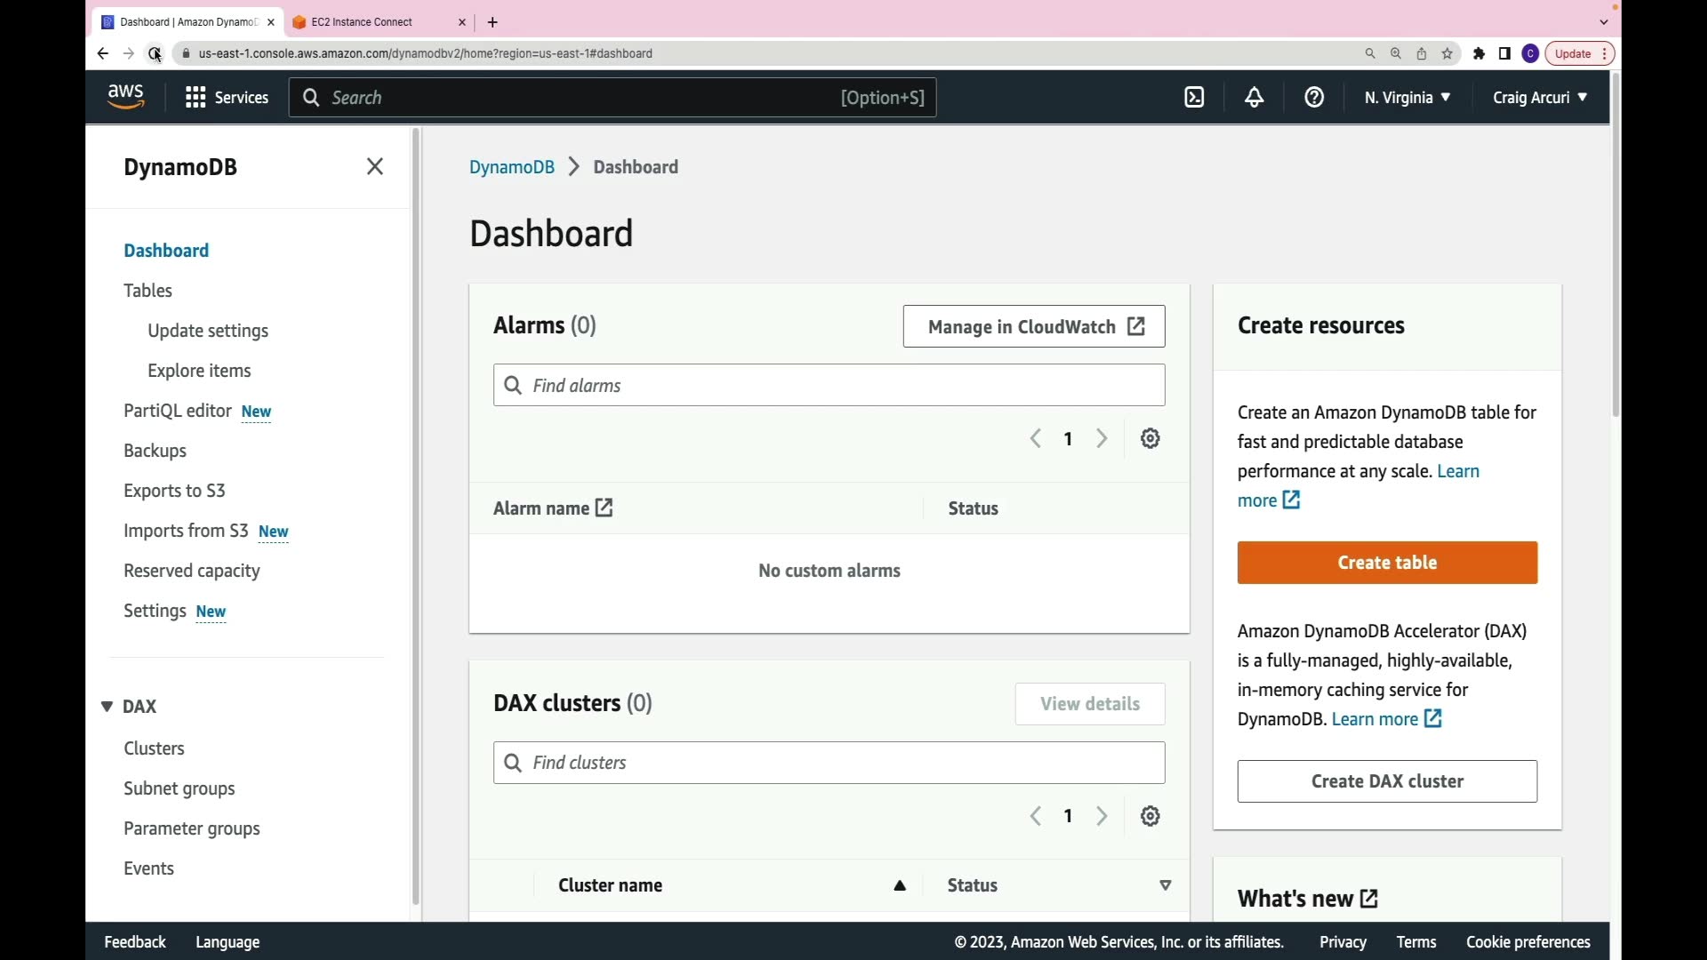Click the Create table button
The width and height of the screenshot is (1707, 960).
1386,563
